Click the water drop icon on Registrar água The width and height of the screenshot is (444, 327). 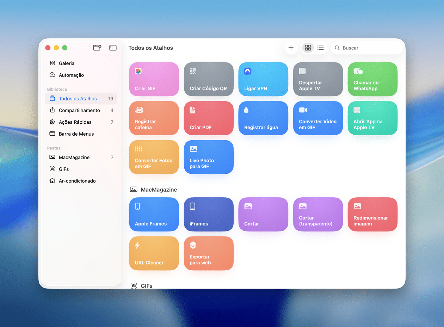pos(246,110)
